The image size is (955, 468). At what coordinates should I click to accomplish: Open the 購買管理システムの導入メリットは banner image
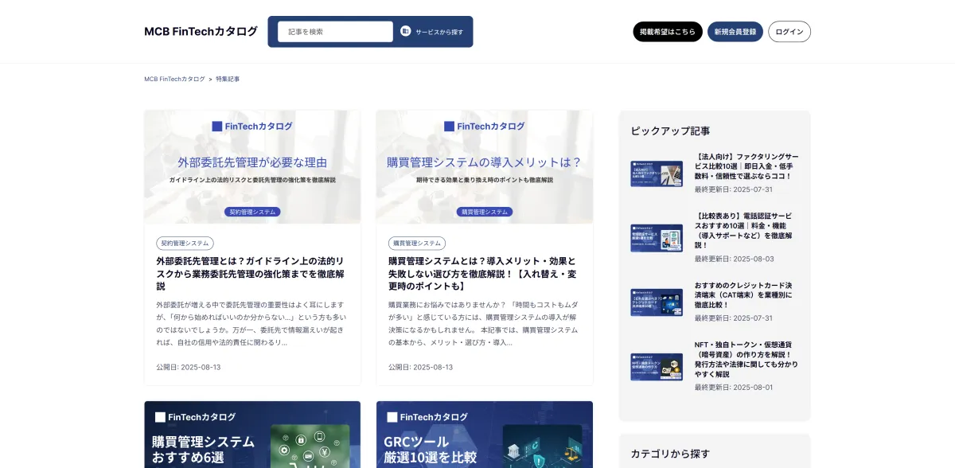tap(484, 167)
